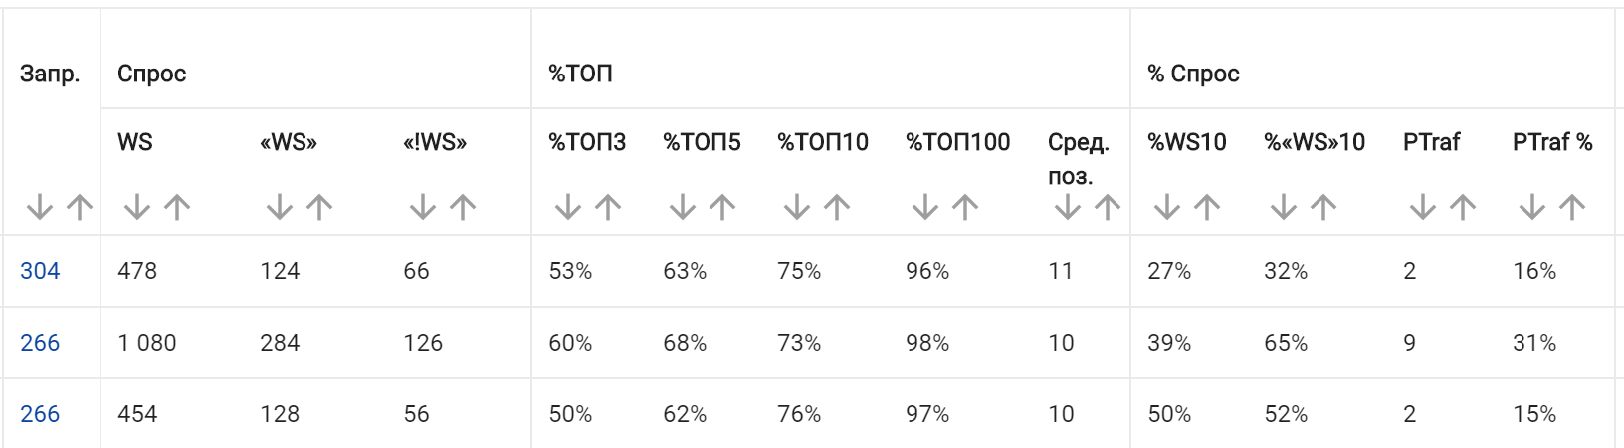The height and width of the screenshot is (448, 1624).
Task: Sort %ТОП10 column ascending
Action: (837, 207)
